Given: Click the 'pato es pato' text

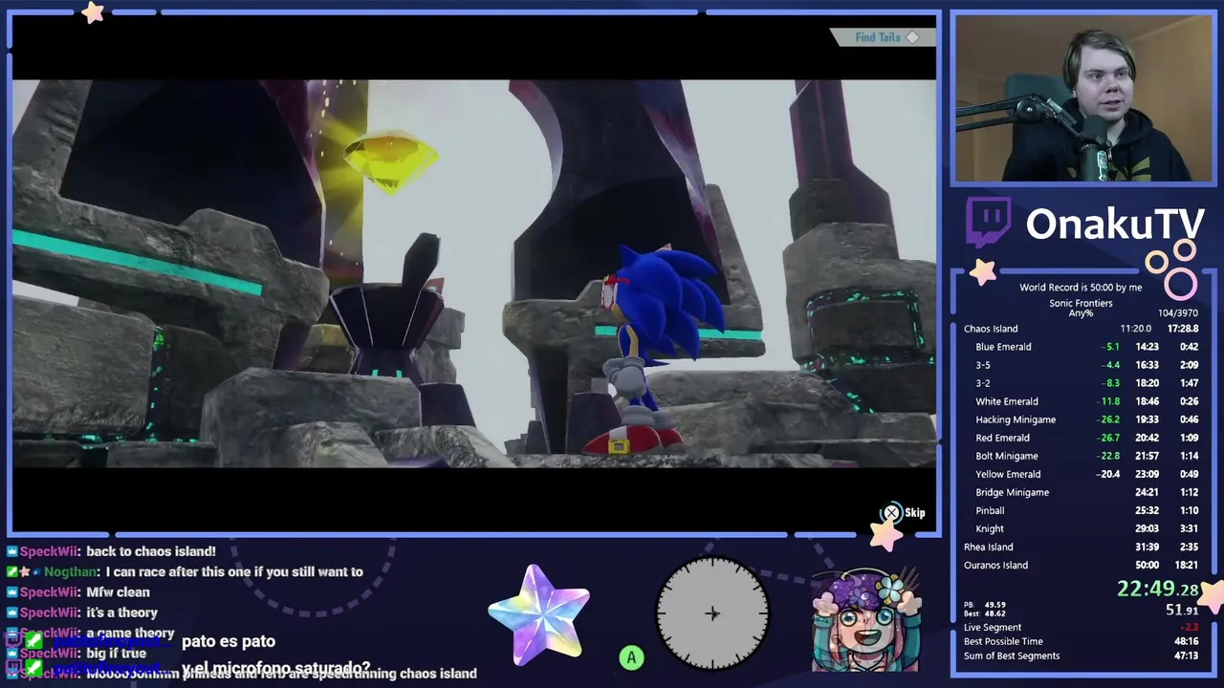Looking at the screenshot, I should 229,641.
